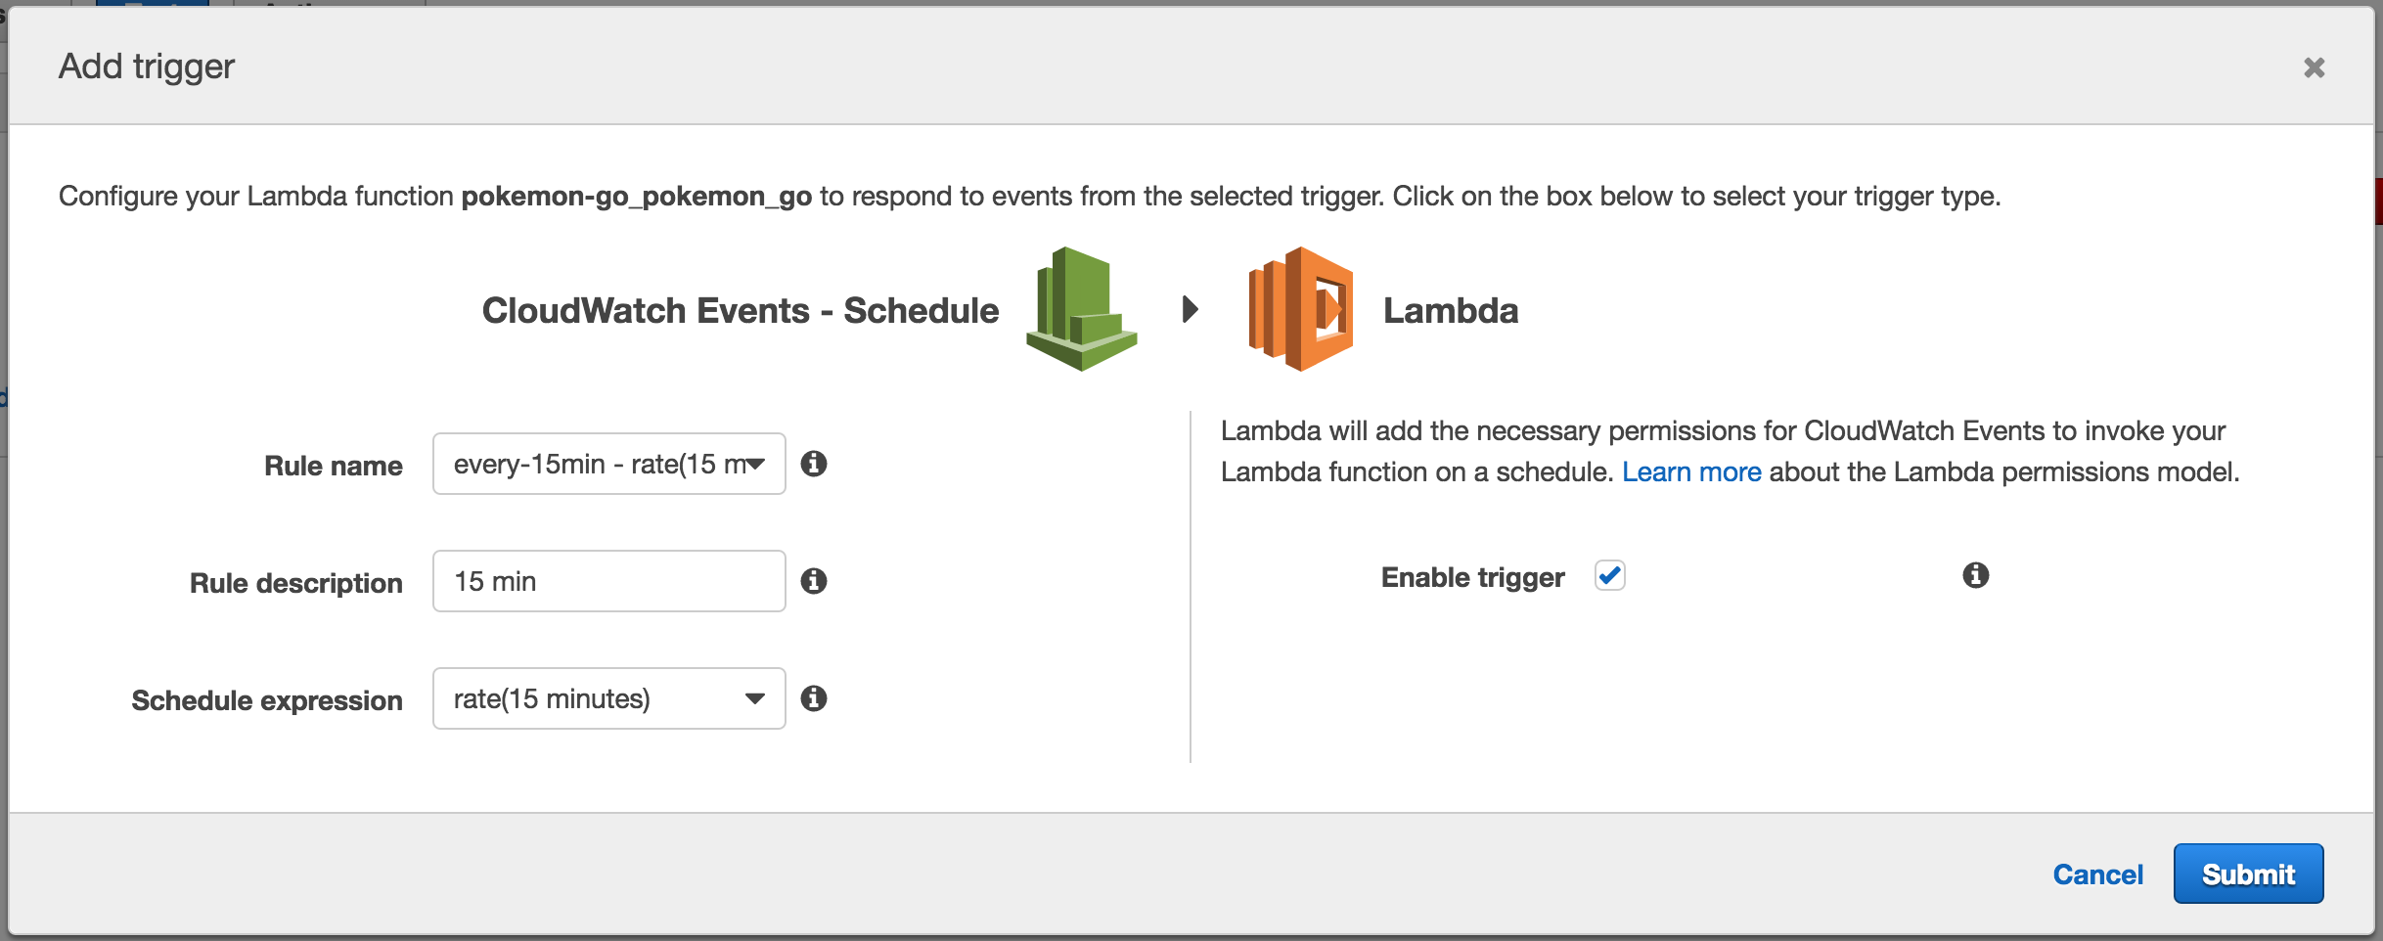Click the Schedule expression field label

pos(267,700)
